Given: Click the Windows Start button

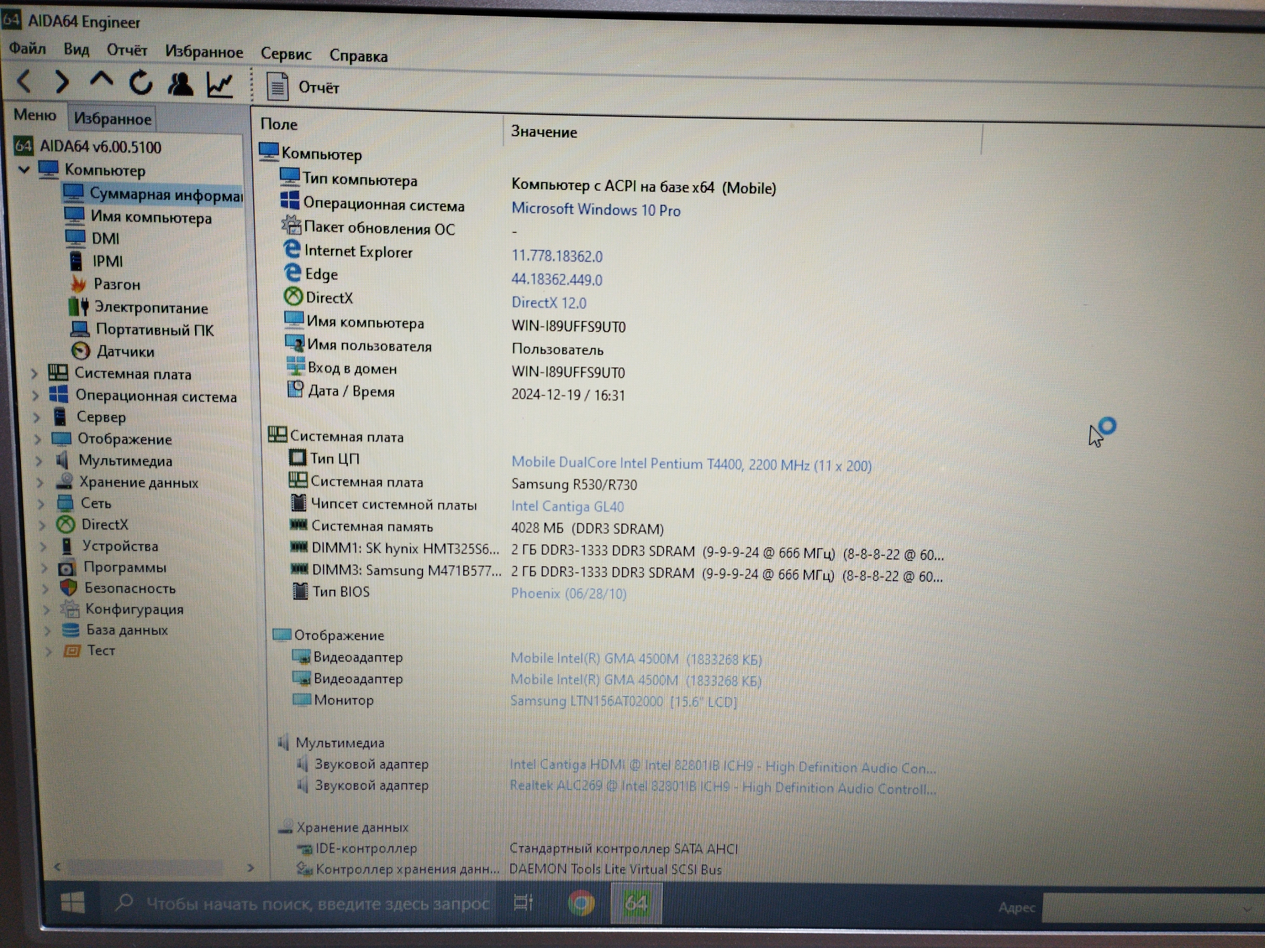Looking at the screenshot, I should pyautogui.click(x=72, y=903).
